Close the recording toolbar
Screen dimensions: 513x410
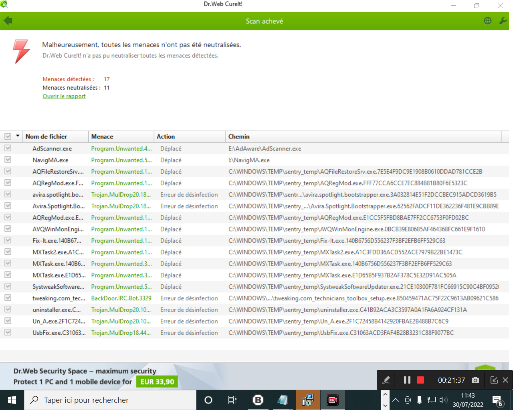(x=505, y=380)
